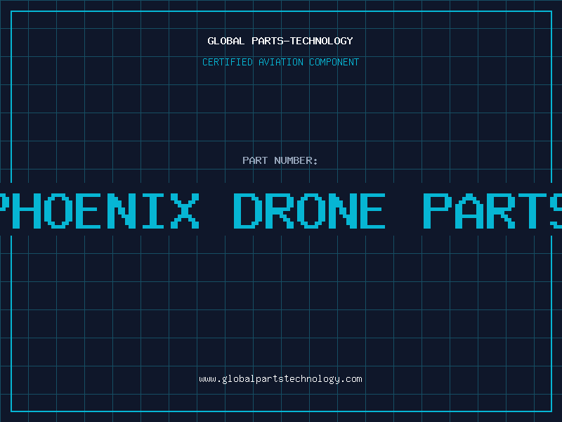The image size is (562, 422).
Task: Click the word TECHNOLOGY in the heading
Action: click(322, 41)
